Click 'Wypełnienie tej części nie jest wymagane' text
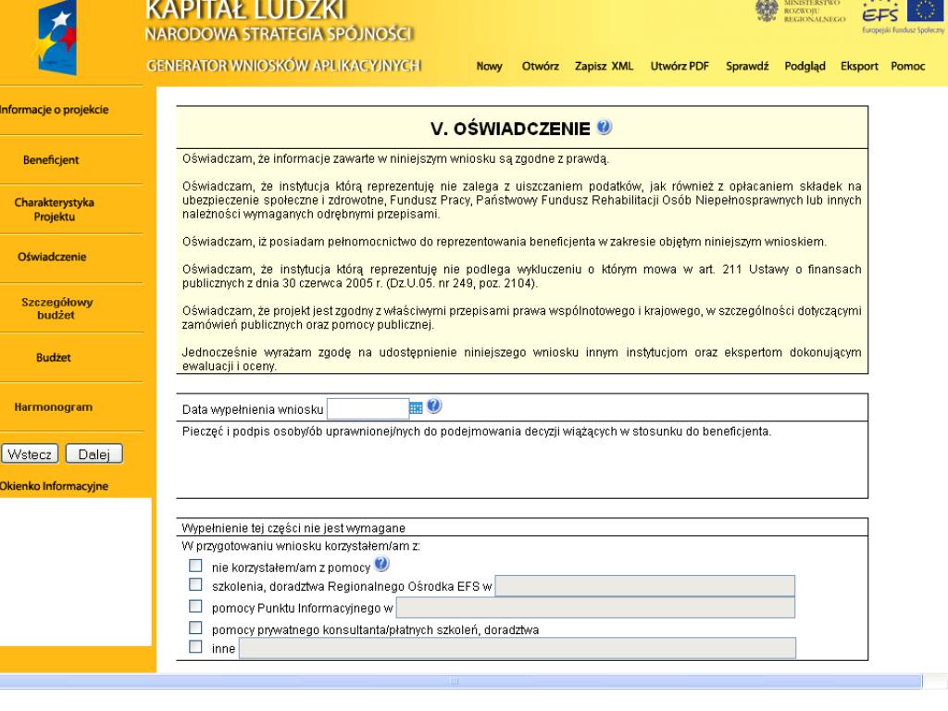 click(293, 528)
